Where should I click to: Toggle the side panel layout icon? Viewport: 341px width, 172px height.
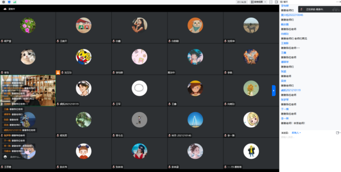(276, 2)
